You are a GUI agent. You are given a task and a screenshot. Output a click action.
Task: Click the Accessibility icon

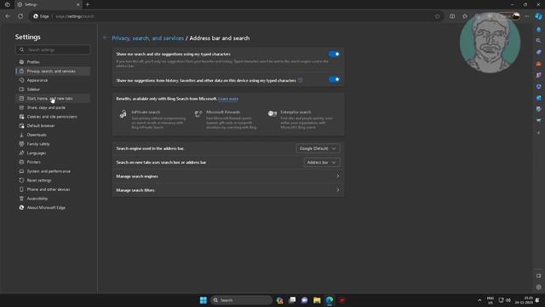pos(21,199)
